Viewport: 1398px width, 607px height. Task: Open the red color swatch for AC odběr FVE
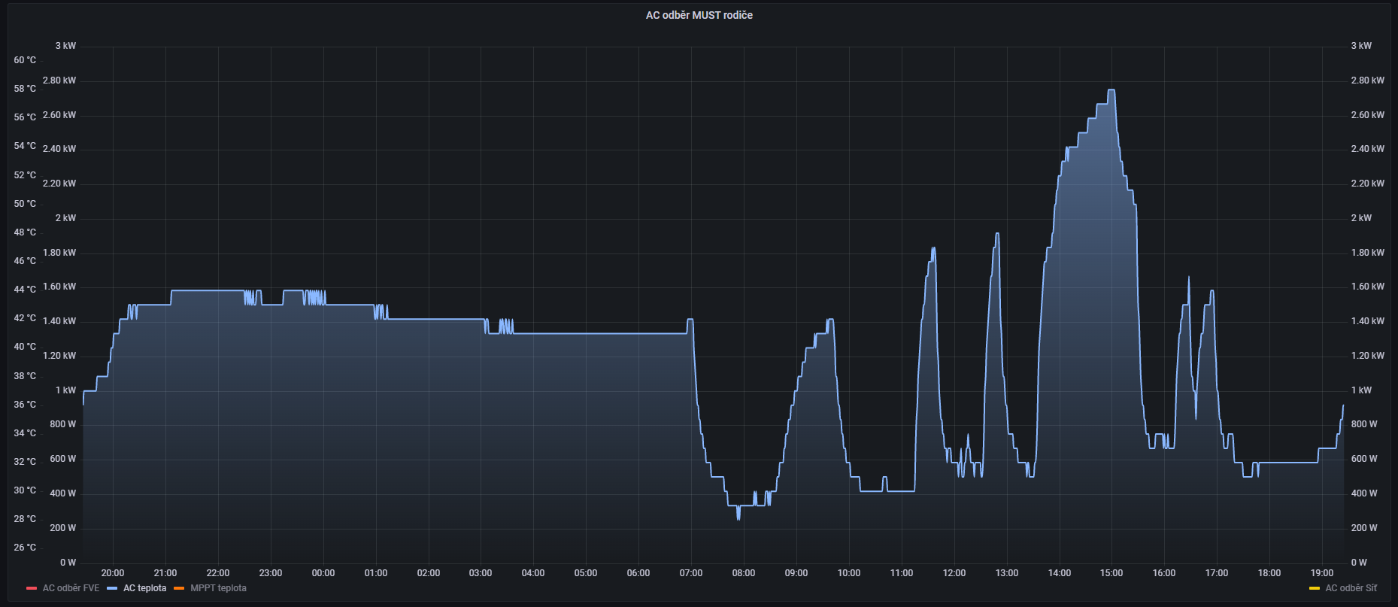(32, 588)
